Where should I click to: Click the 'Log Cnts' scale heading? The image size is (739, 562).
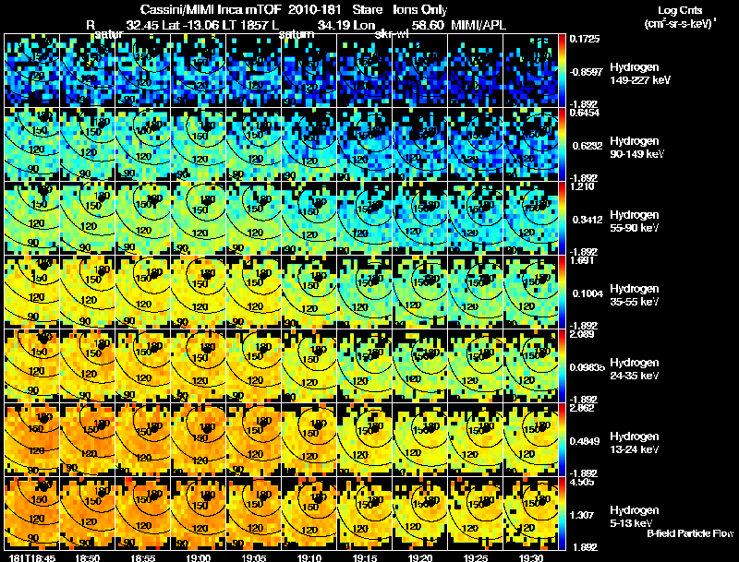[680, 10]
